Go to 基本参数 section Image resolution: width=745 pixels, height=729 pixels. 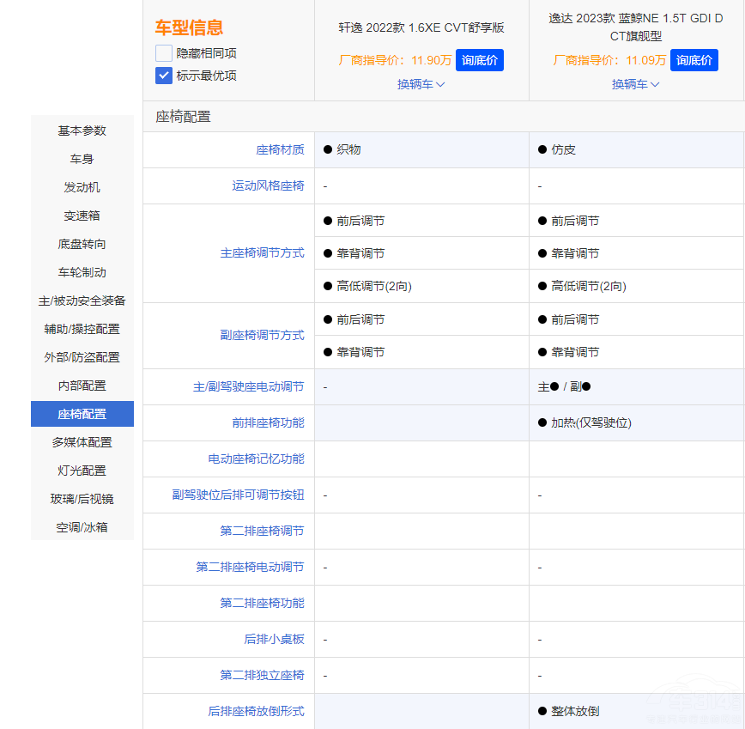click(x=82, y=131)
